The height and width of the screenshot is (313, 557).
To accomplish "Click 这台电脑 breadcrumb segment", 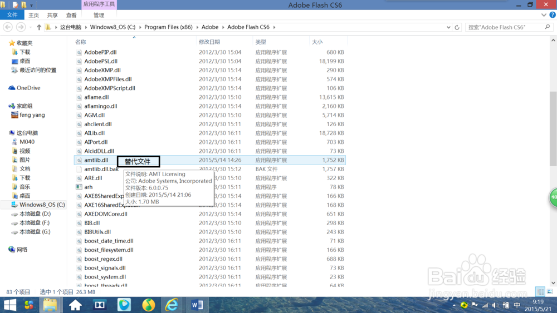I will coord(71,27).
